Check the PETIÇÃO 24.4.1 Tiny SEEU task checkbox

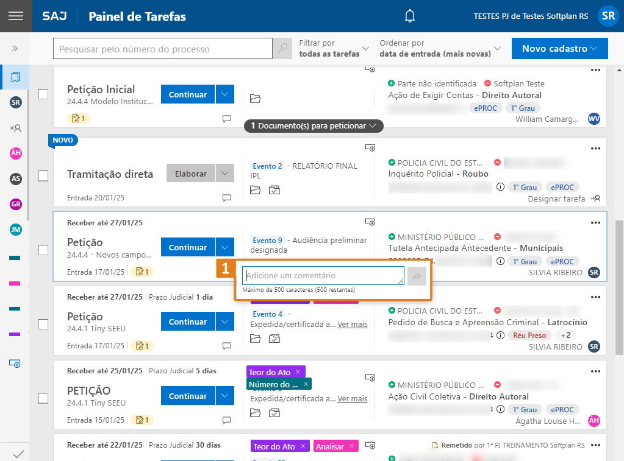pos(43,398)
